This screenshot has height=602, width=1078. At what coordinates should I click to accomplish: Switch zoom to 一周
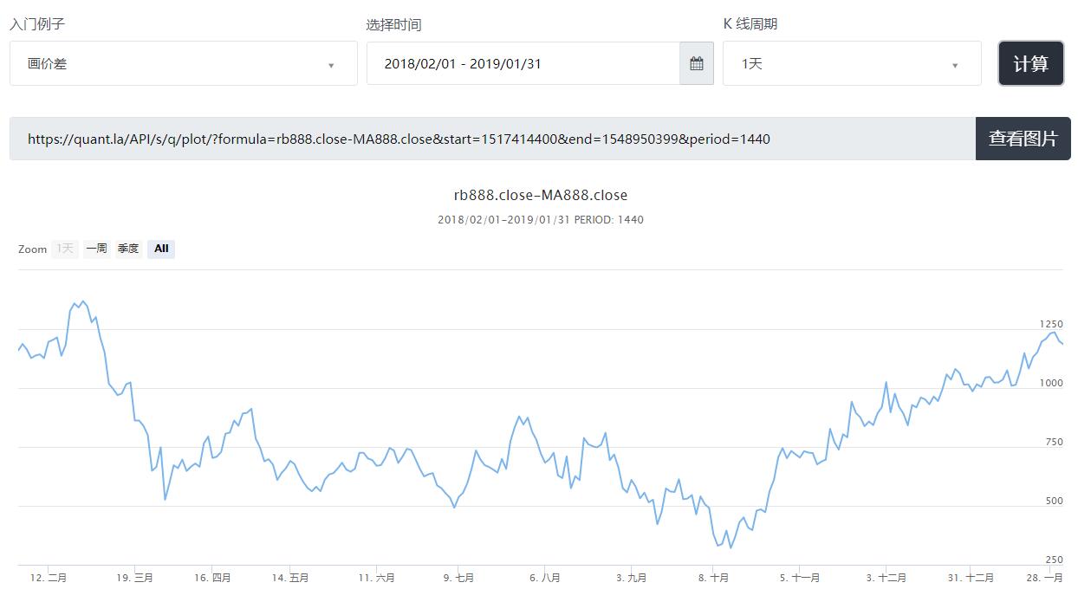96,249
